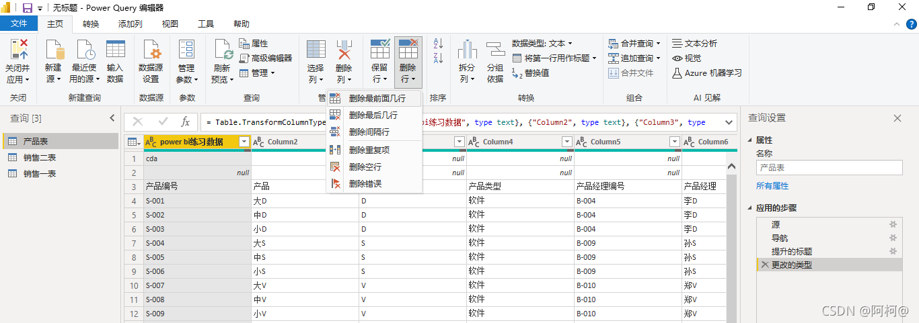919x323 pixels.
Task: Click the Remove Columns (删除列) icon
Action: click(x=344, y=50)
